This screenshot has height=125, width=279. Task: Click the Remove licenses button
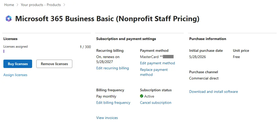[54, 64]
